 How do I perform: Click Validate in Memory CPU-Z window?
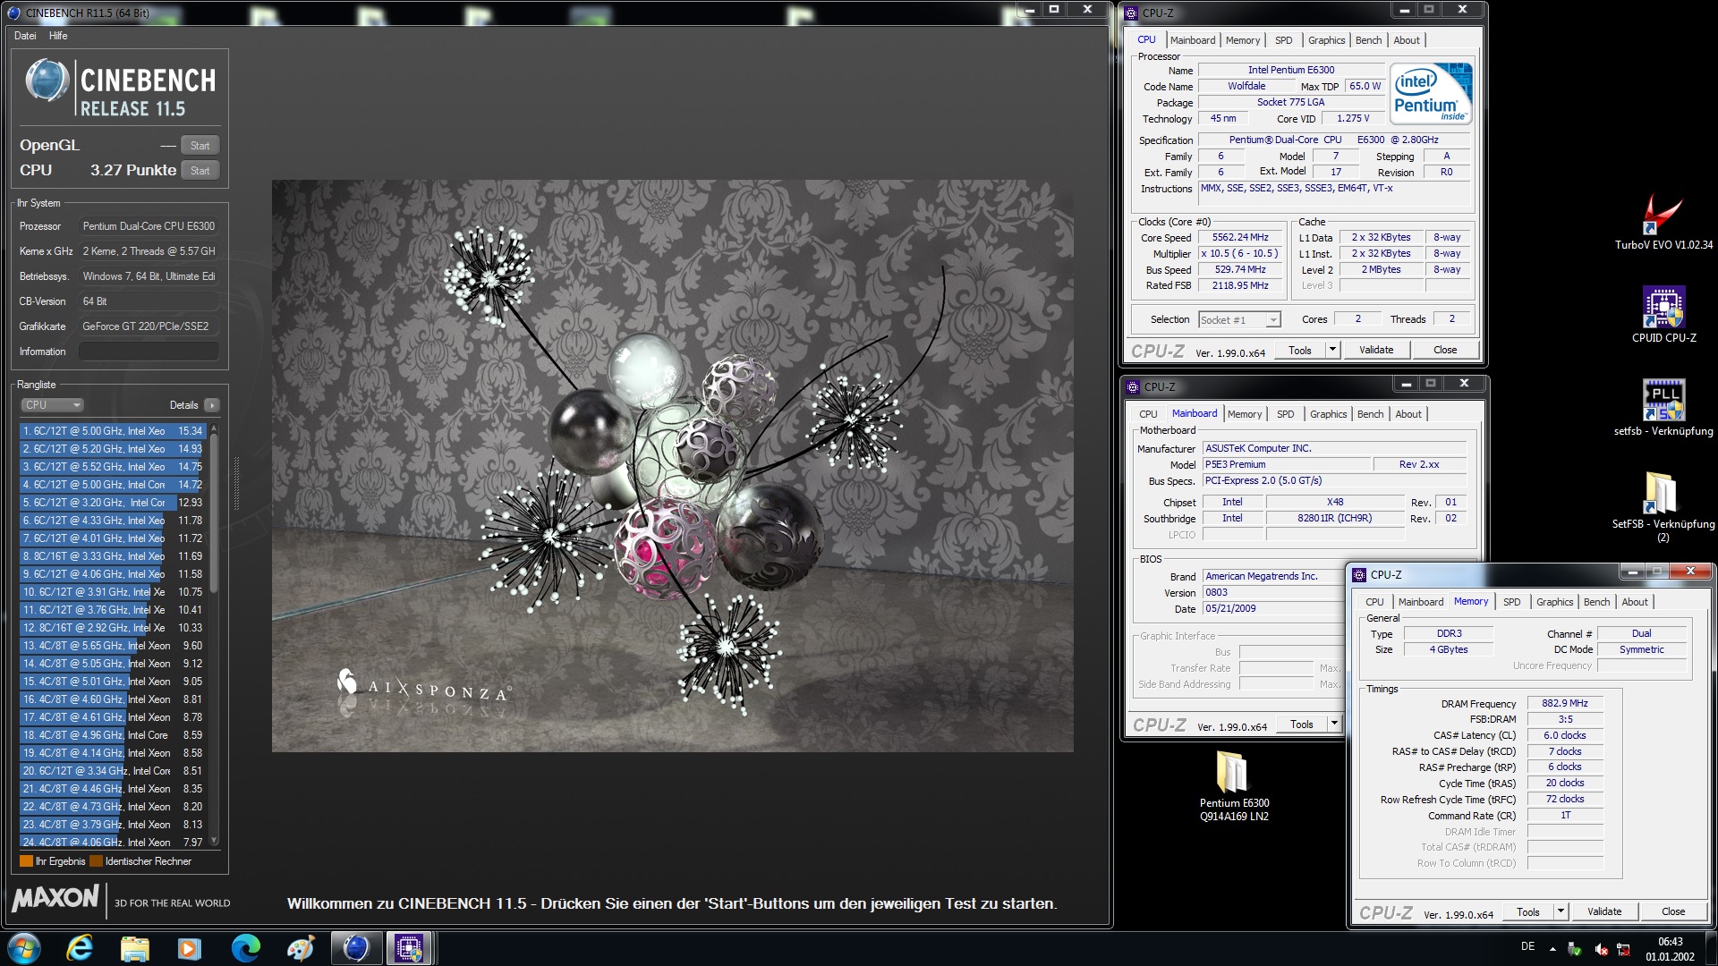pyautogui.click(x=1603, y=911)
